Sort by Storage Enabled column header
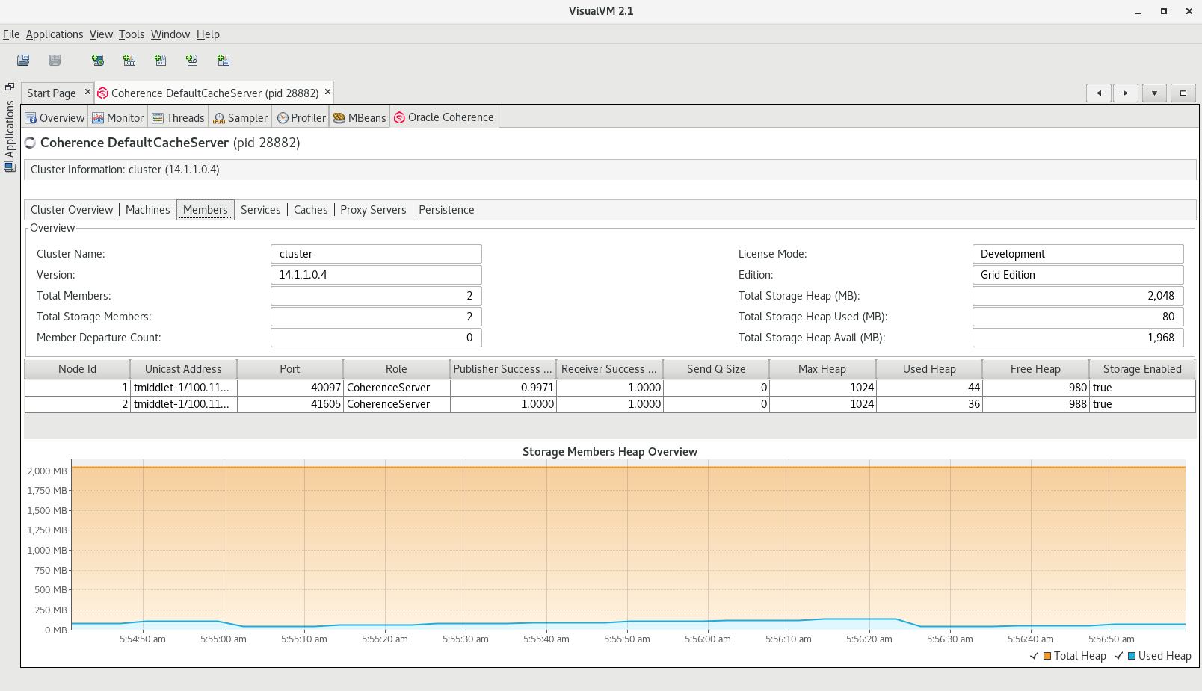Image resolution: width=1202 pixels, height=691 pixels. point(1142,369)
